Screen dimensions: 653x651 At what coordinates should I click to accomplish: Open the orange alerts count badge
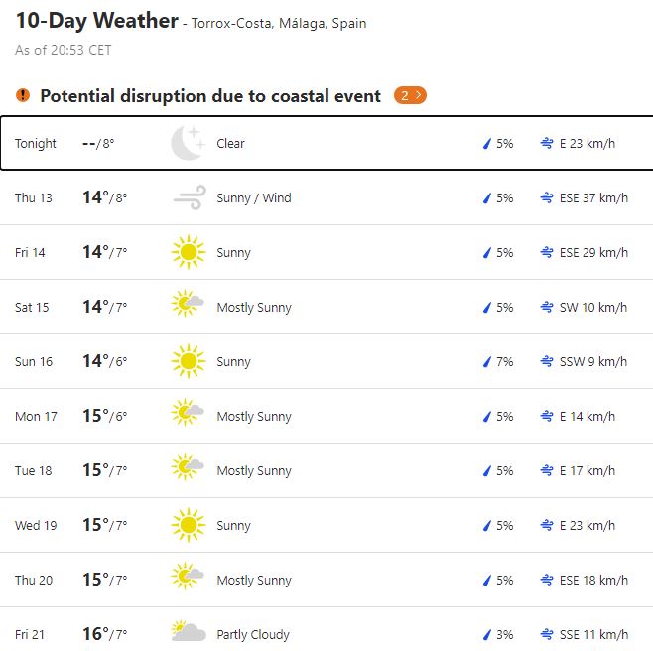(x=410, y=95)
